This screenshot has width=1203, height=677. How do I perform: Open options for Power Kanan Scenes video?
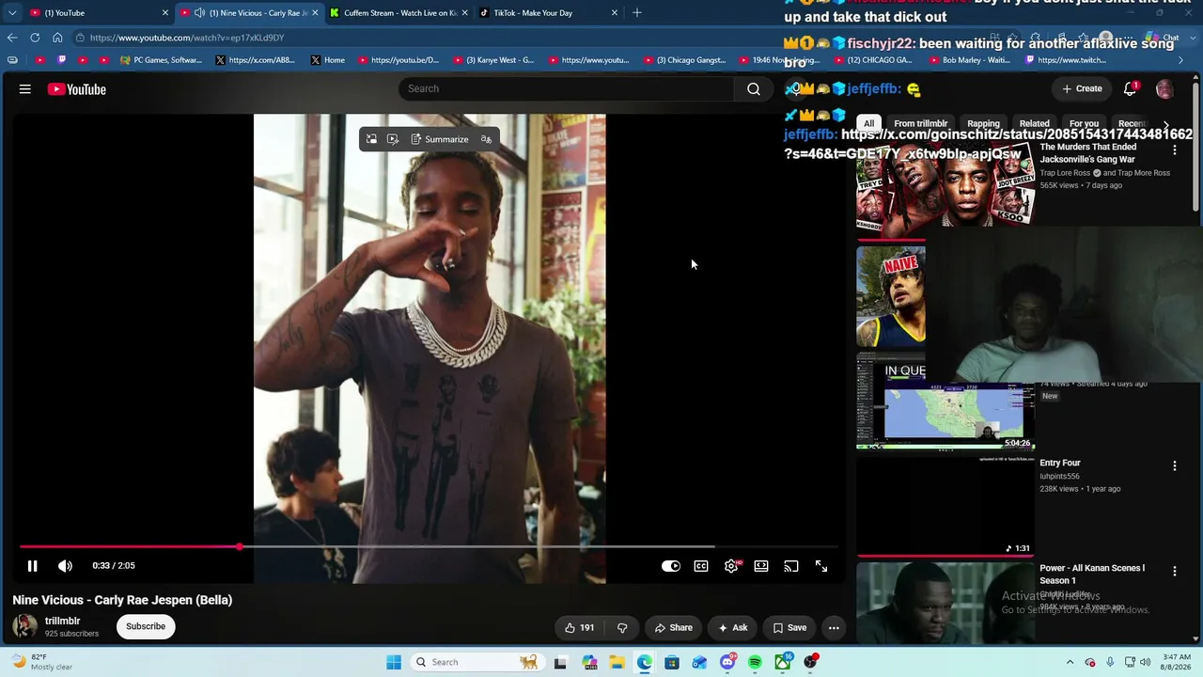pos(1174,571)
